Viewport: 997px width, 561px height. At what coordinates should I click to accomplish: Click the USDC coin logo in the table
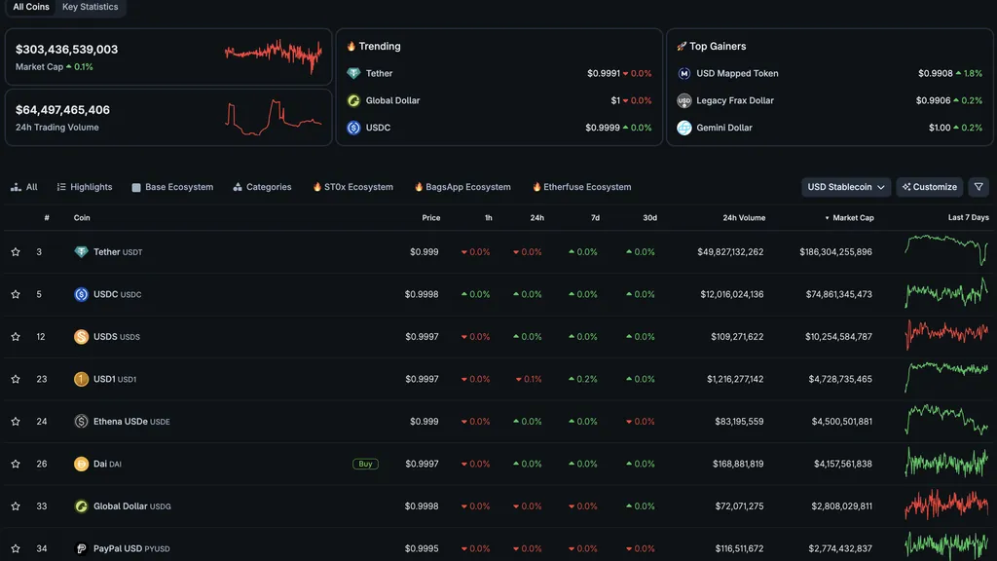click(x=81, y=294)
